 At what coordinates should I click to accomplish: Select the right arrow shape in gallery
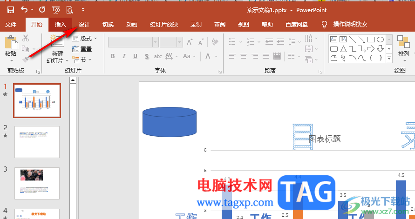click(x=371, y=49)
